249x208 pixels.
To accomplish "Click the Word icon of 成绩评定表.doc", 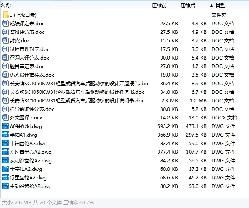I will (x=5, y=24).
